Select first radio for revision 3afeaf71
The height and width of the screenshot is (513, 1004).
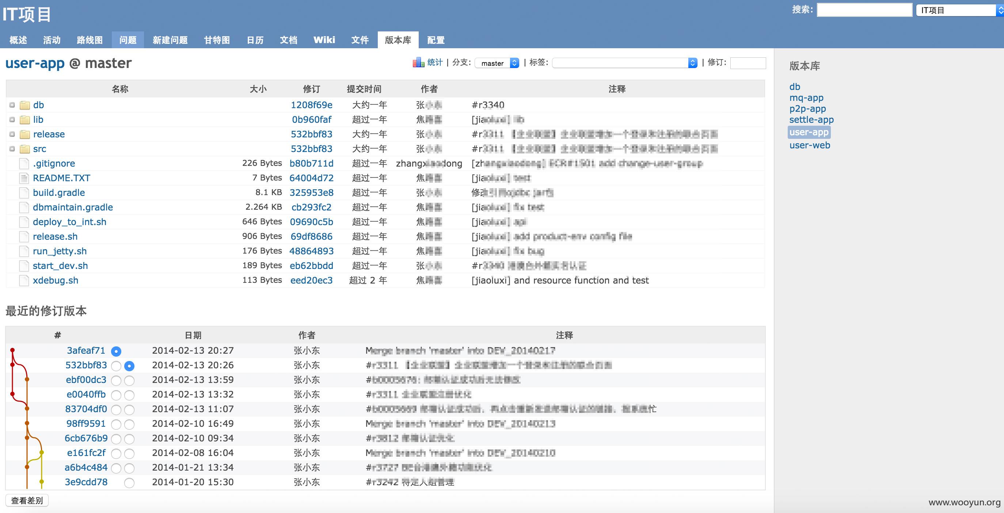coord(116,351)
